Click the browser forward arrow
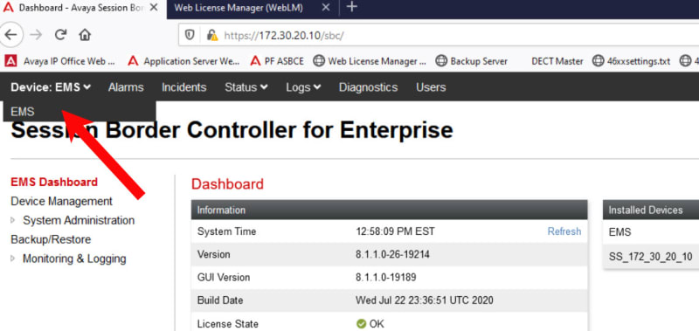 pyautogui.click(x=36, y=35)
